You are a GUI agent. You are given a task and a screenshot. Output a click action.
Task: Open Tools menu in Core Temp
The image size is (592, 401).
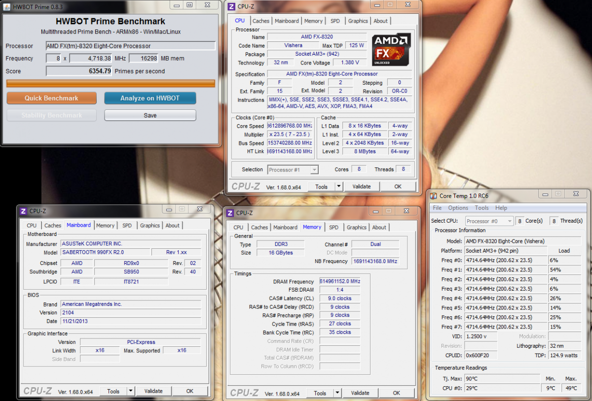(x=481, y=208)
